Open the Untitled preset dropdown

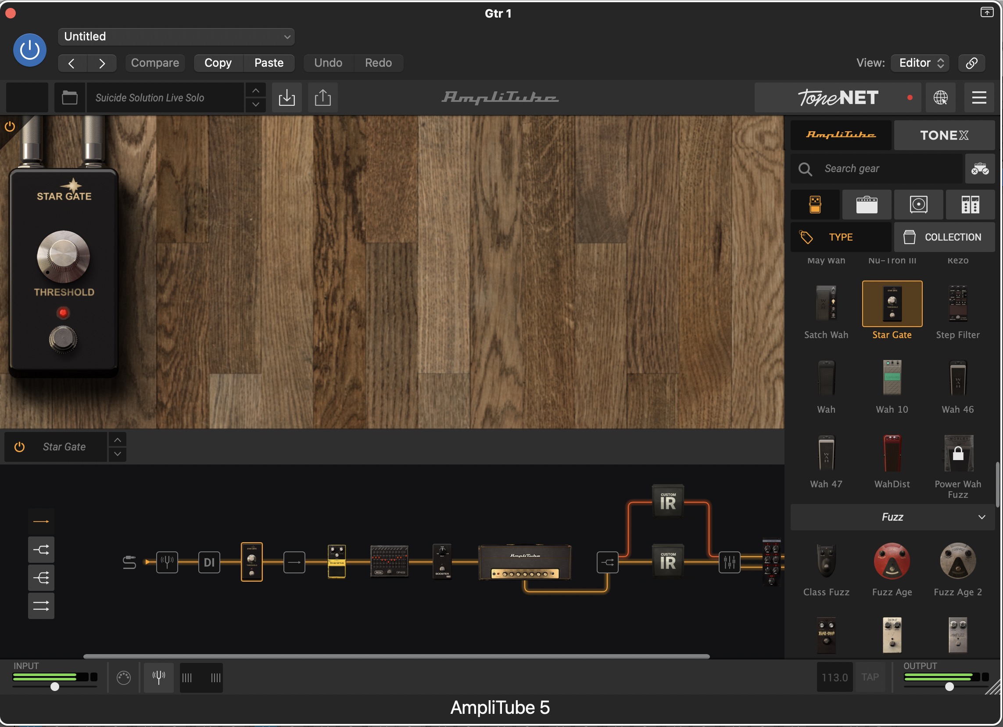point(176,37)
